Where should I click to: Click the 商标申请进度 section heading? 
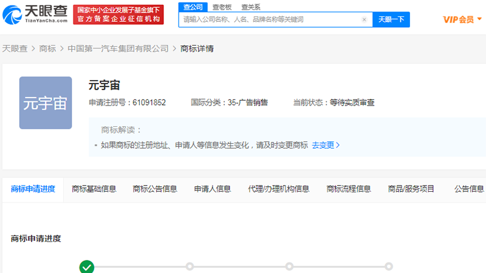coord(36,238)
